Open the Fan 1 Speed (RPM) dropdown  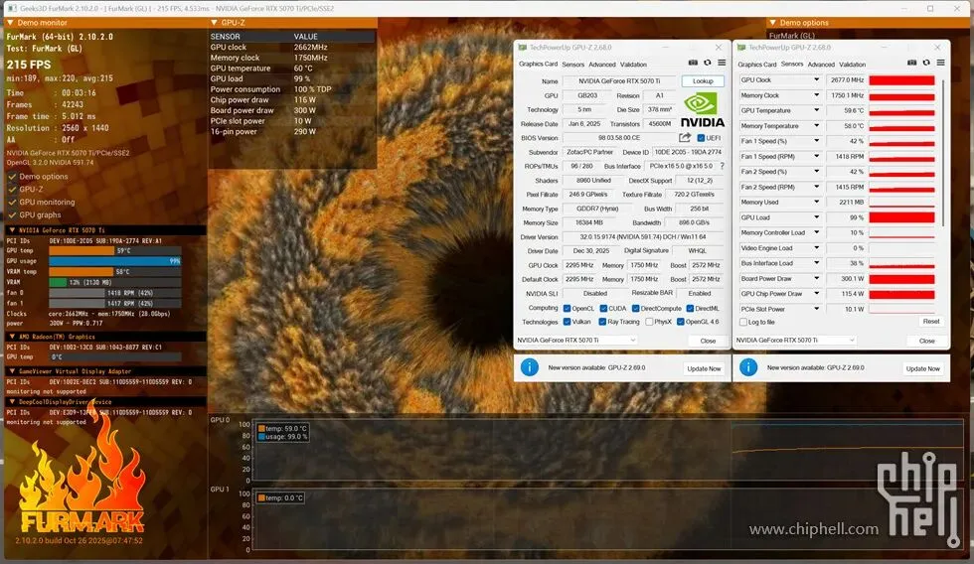click(x=816, y=156)
